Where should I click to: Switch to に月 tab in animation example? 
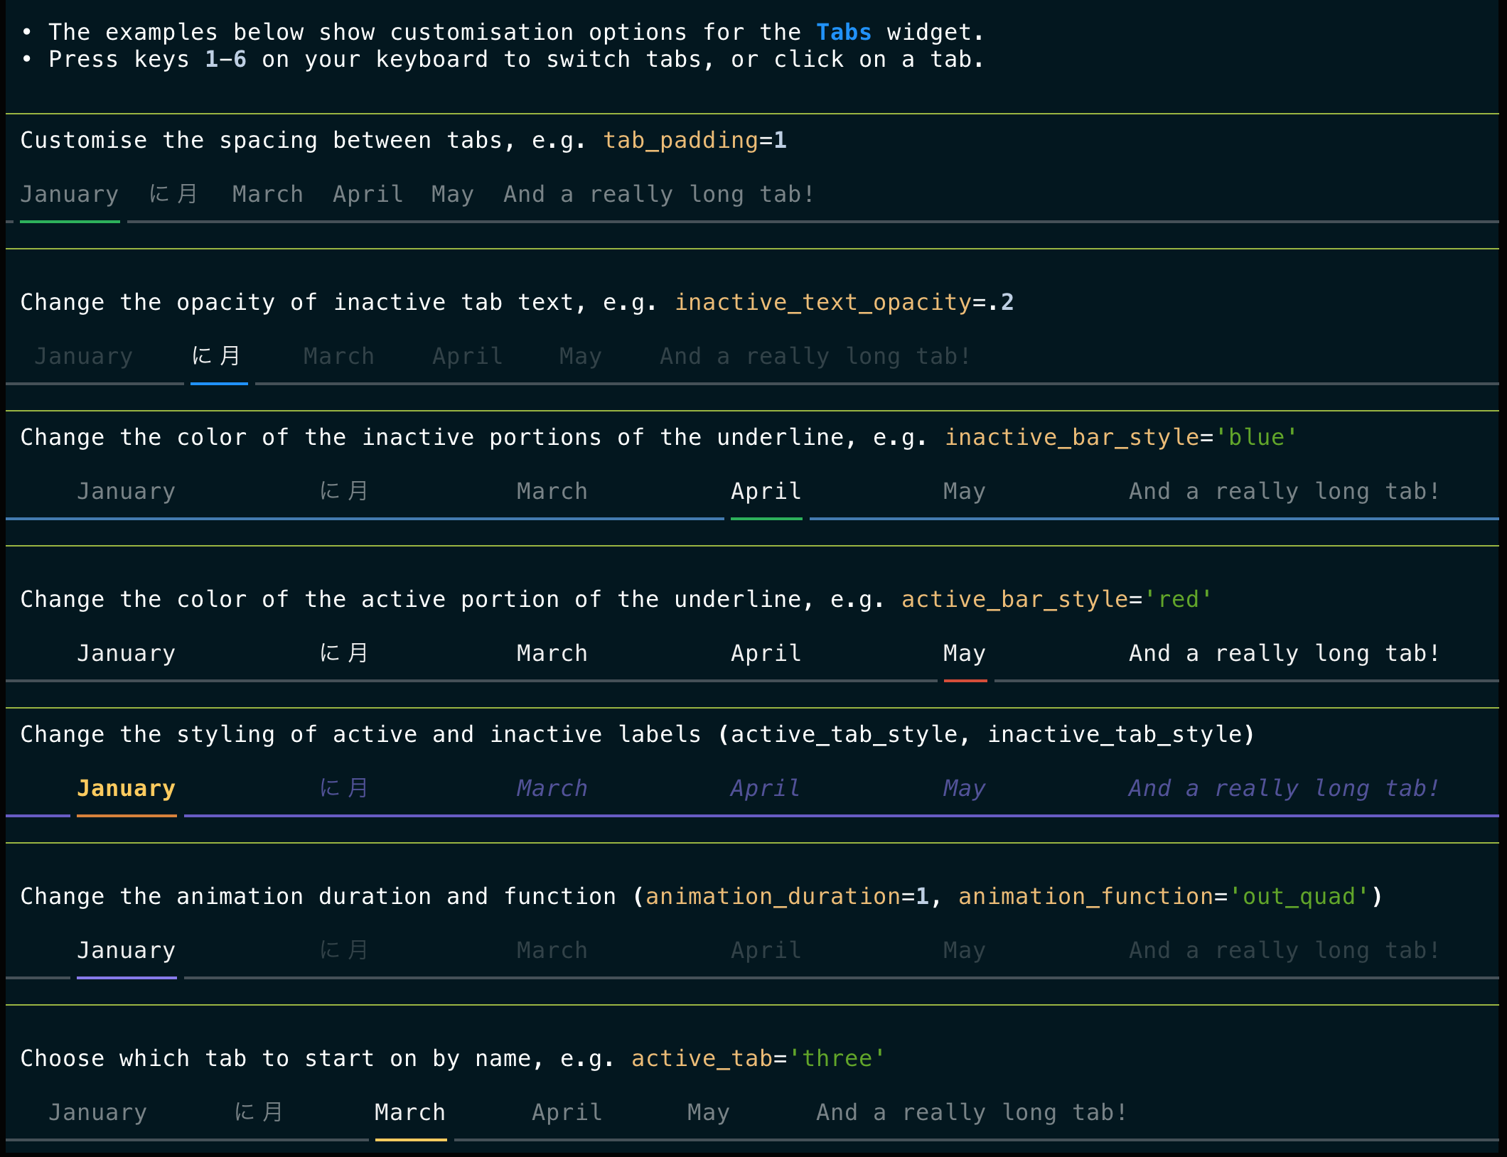tap(344, 950)
